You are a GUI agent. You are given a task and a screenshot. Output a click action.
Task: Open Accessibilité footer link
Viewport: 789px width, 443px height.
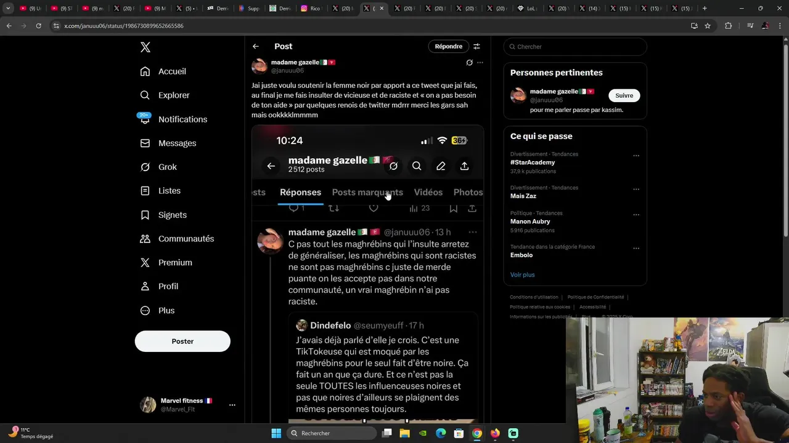coord(592,307)
